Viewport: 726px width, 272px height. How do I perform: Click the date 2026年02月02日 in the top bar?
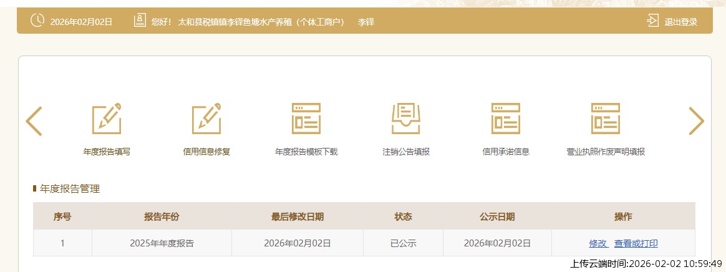pos(81,22)
